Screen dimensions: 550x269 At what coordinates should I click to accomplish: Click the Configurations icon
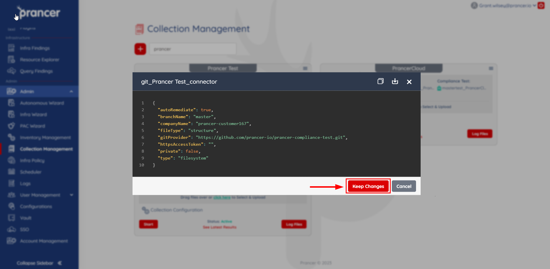tap(12, 206)
